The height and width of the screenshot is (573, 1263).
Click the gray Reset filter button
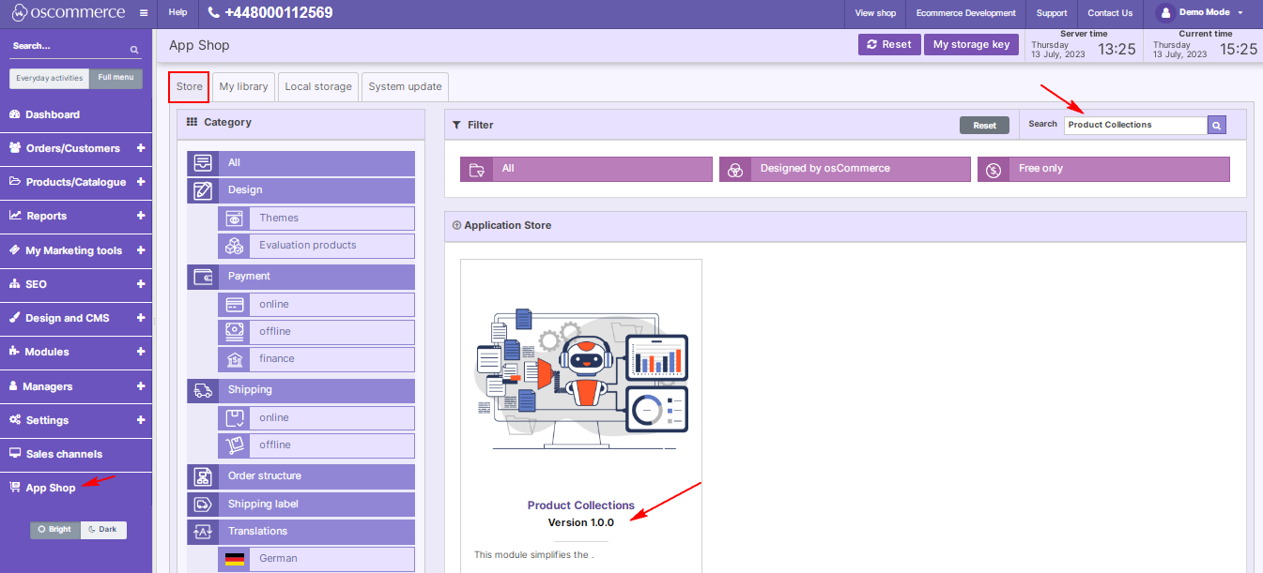click(984, 125)
